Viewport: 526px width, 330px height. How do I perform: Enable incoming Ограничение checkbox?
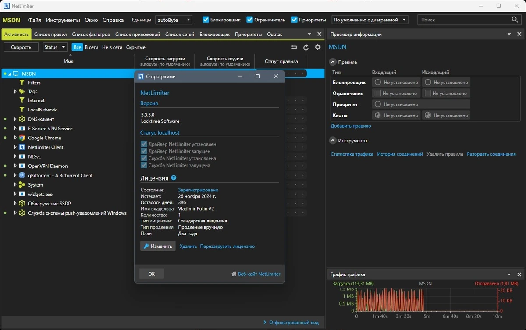[377, 93]
